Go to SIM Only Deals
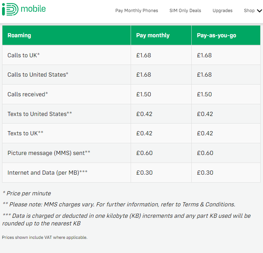The height and width of the screenshot is (253, 263). point(185,11)
